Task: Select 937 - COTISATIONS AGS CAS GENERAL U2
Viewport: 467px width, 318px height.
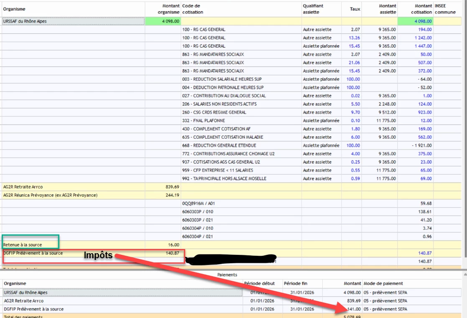Action: click(x=221, y=162)
